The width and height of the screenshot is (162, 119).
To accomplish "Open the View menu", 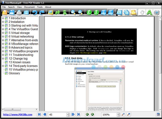I will (19, 7).
